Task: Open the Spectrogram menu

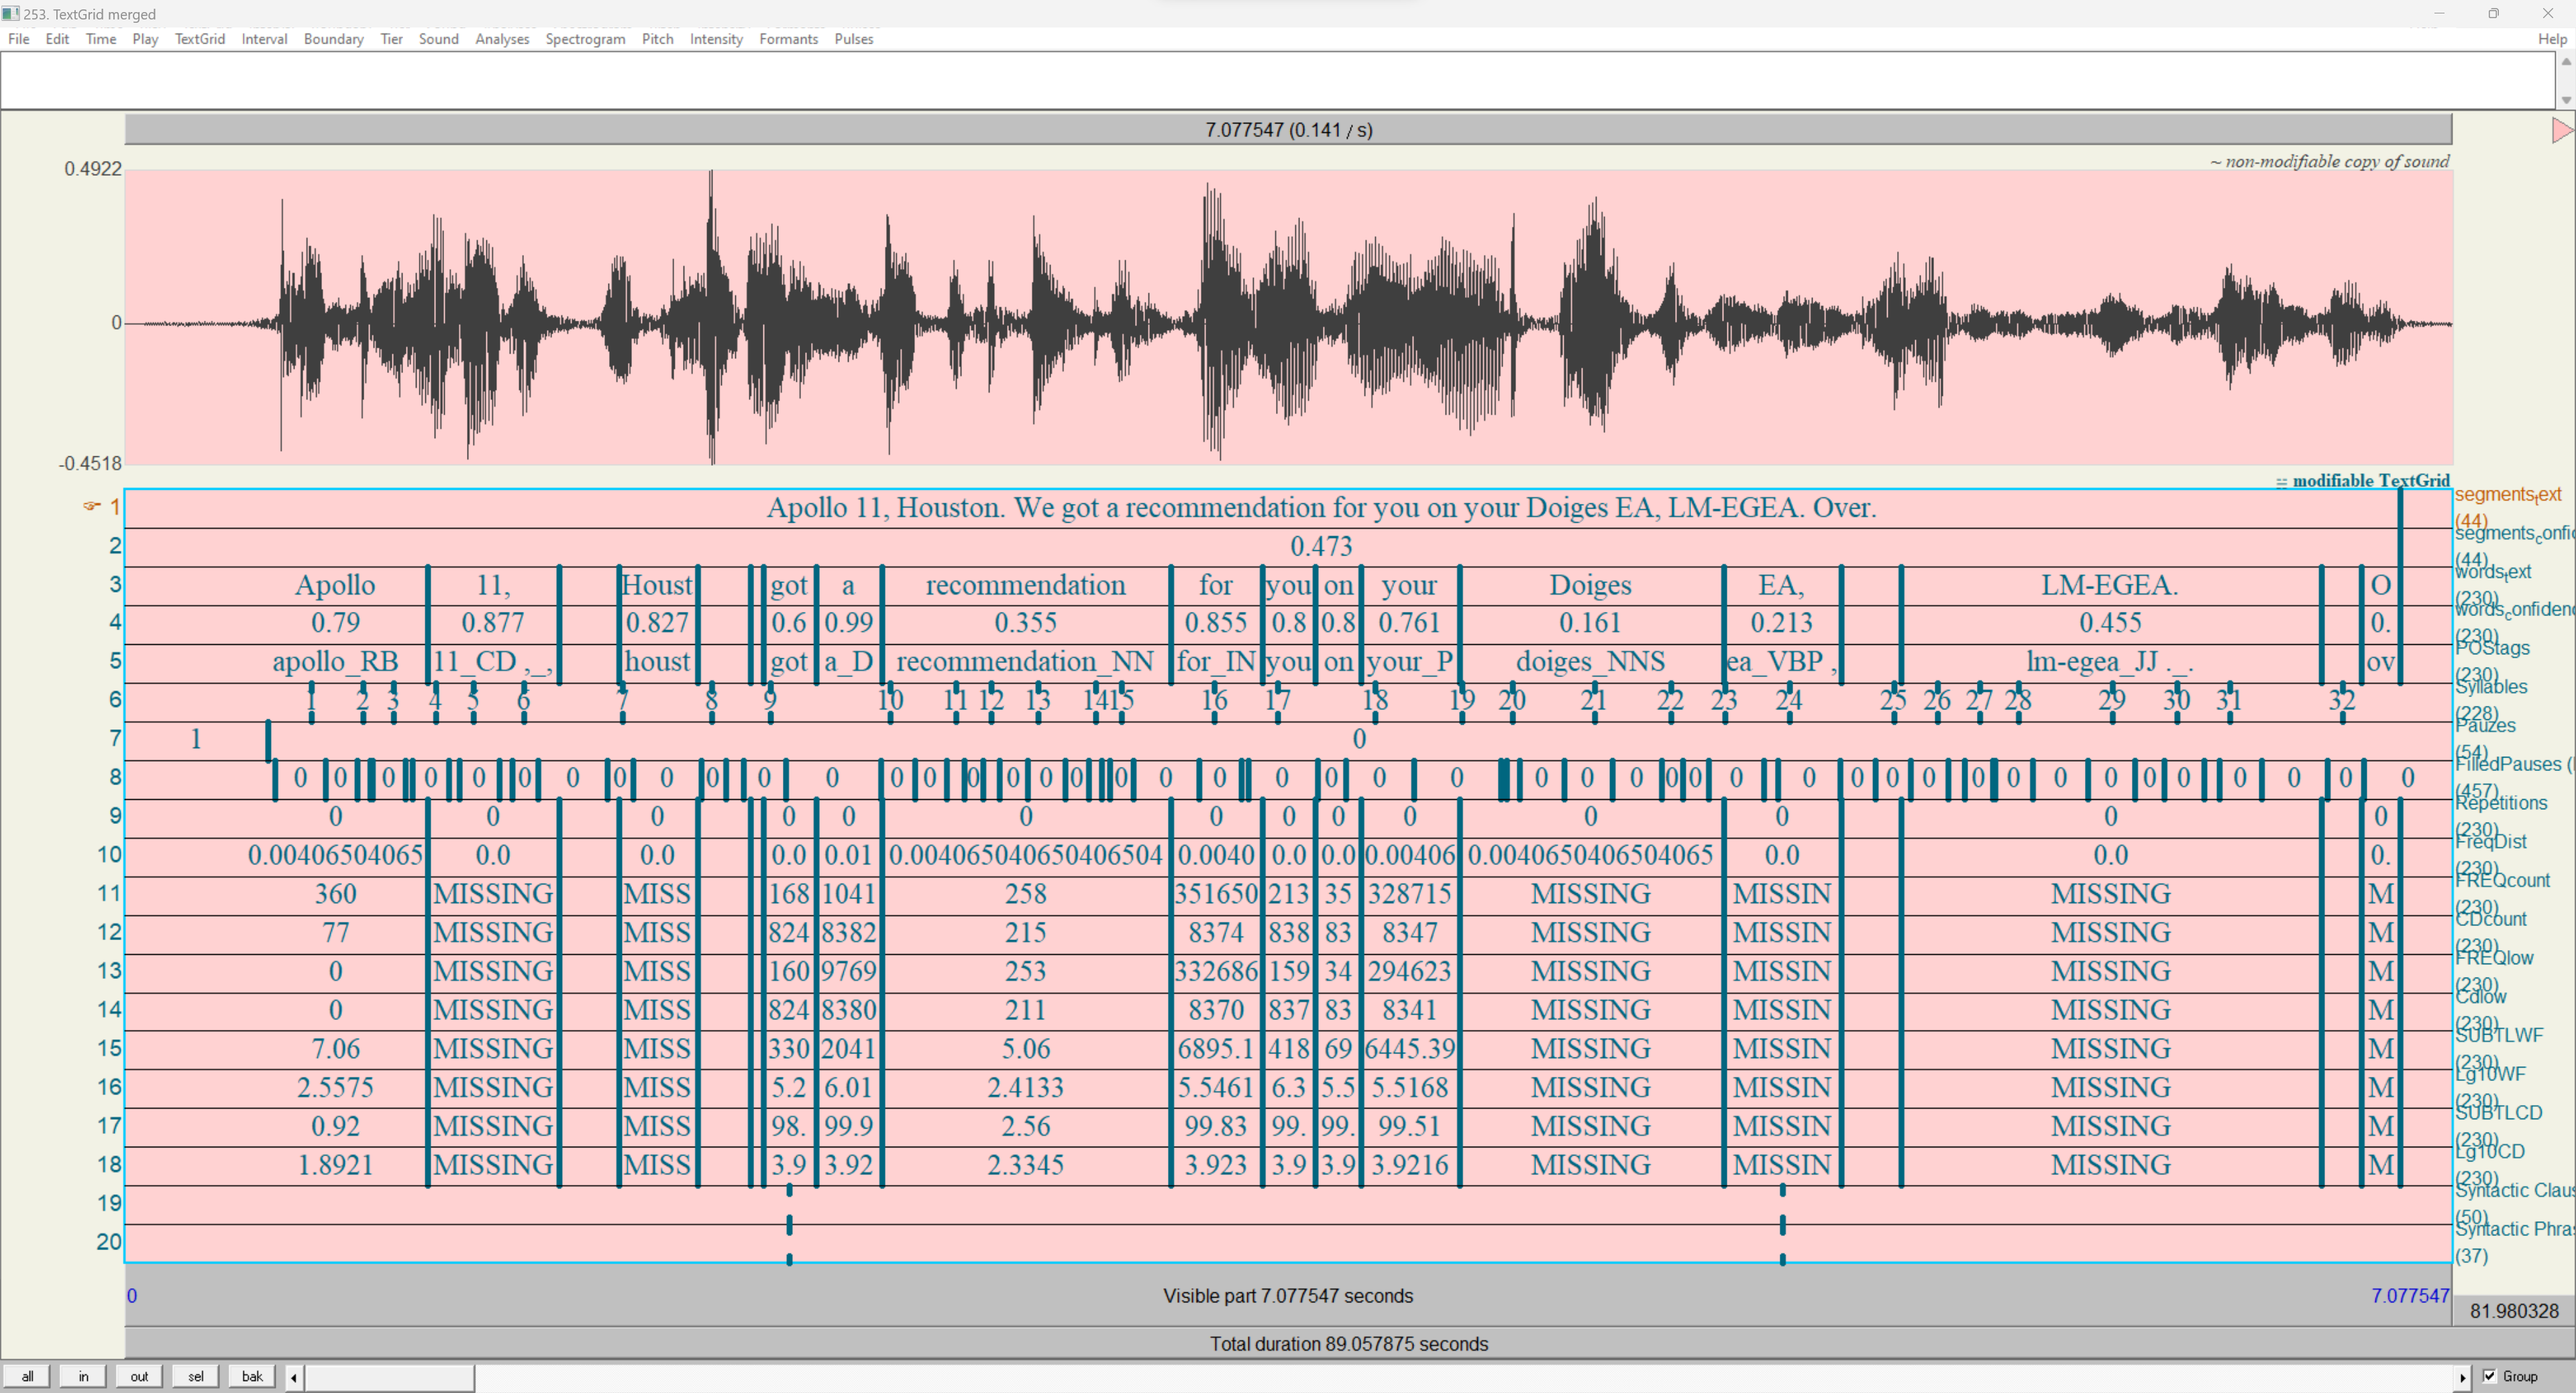Action: (x=585, y=39)
